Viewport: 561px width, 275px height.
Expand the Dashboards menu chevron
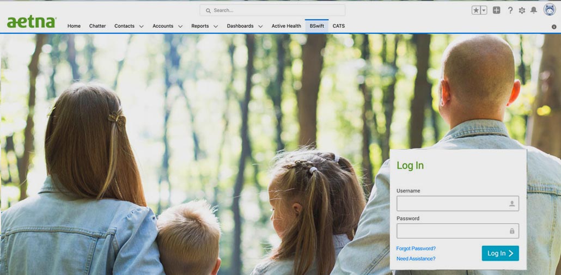tap(260, 26)
